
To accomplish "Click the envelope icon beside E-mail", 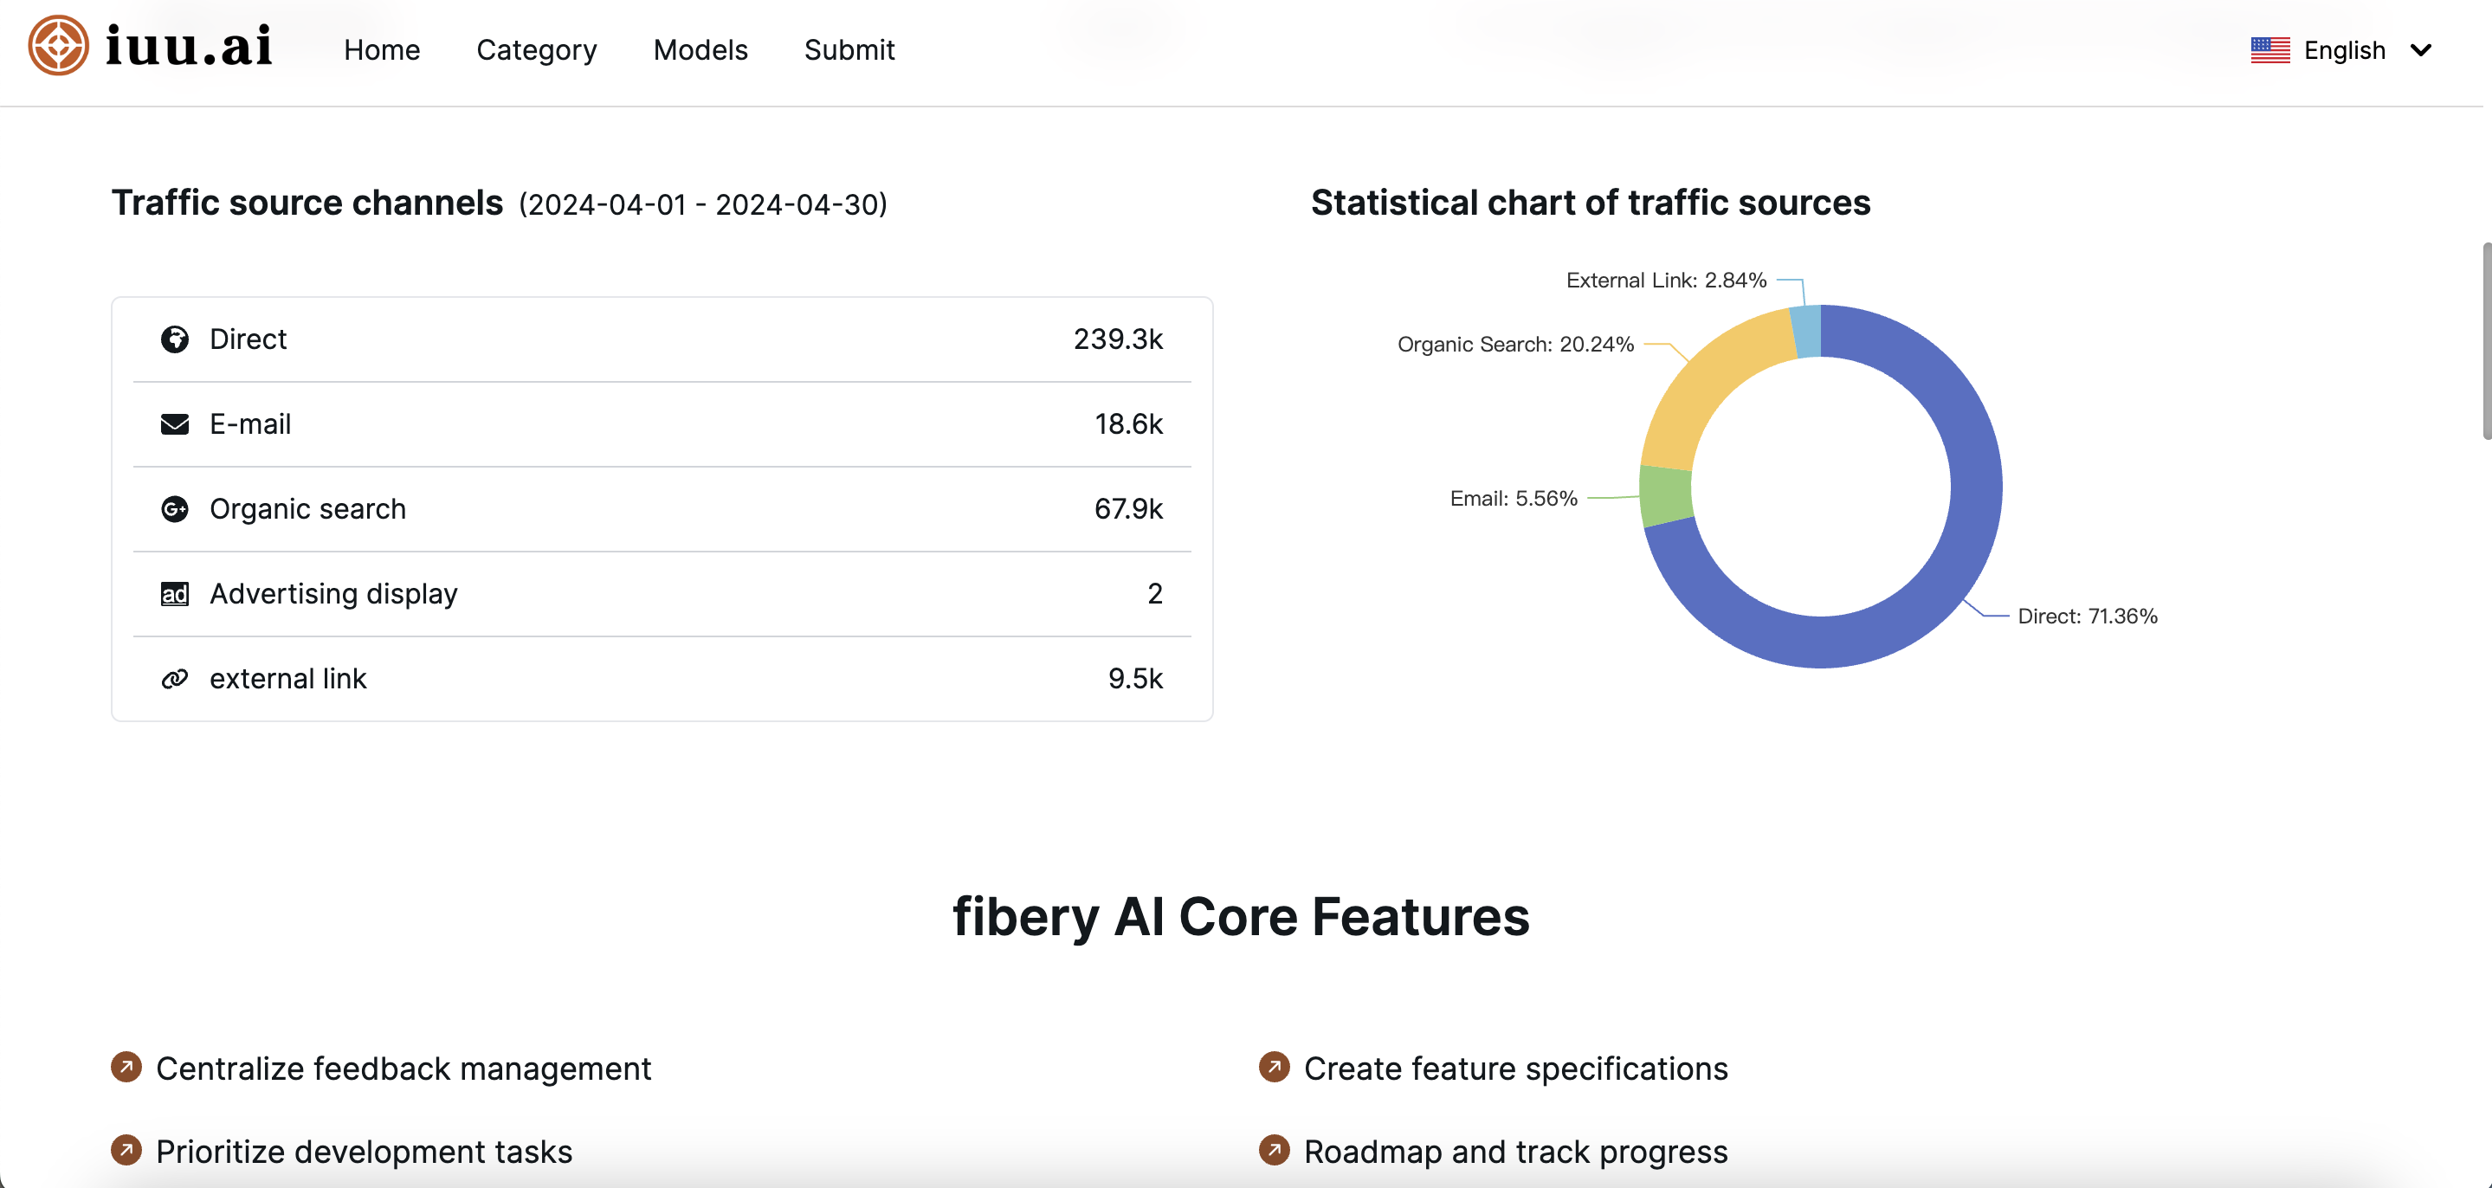I will coord(174,424).
